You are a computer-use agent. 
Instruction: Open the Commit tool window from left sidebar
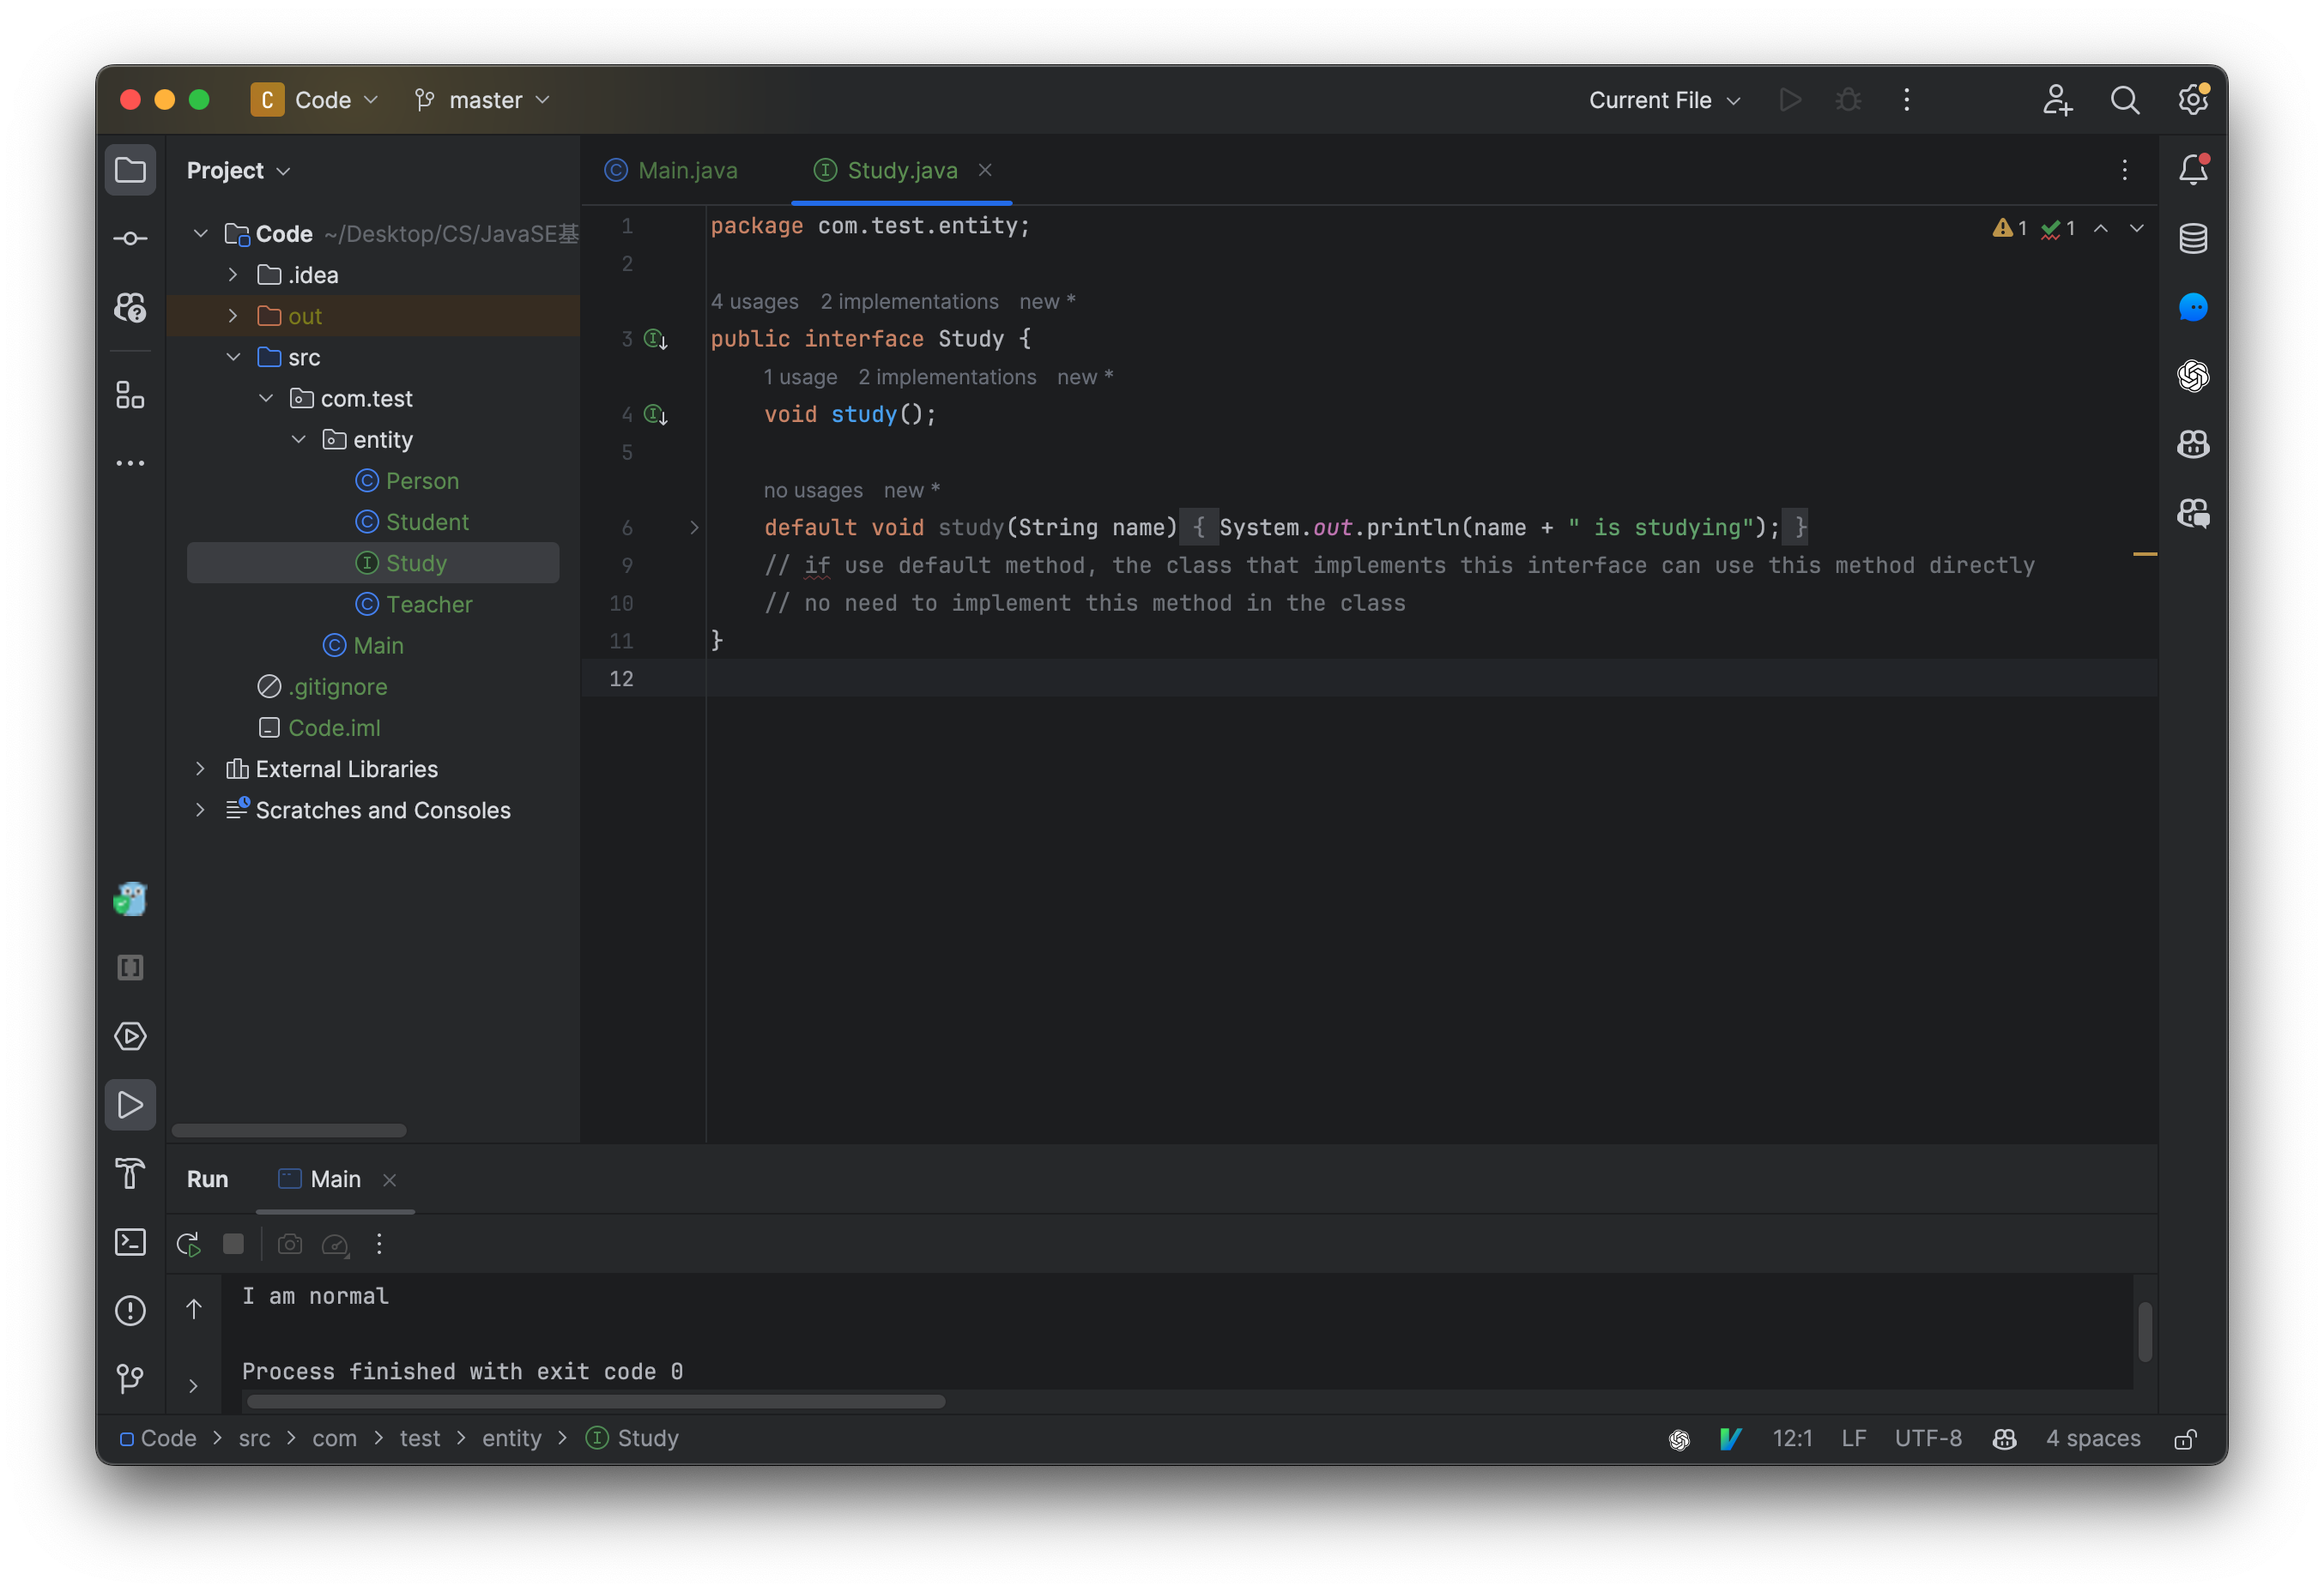click(130, 238)
